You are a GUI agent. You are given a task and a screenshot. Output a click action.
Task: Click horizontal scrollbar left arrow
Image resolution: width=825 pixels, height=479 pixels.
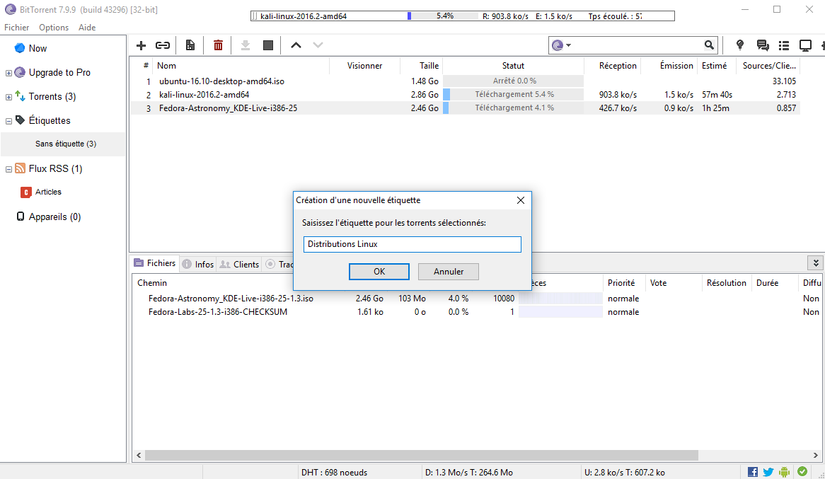tap(139, 456)
